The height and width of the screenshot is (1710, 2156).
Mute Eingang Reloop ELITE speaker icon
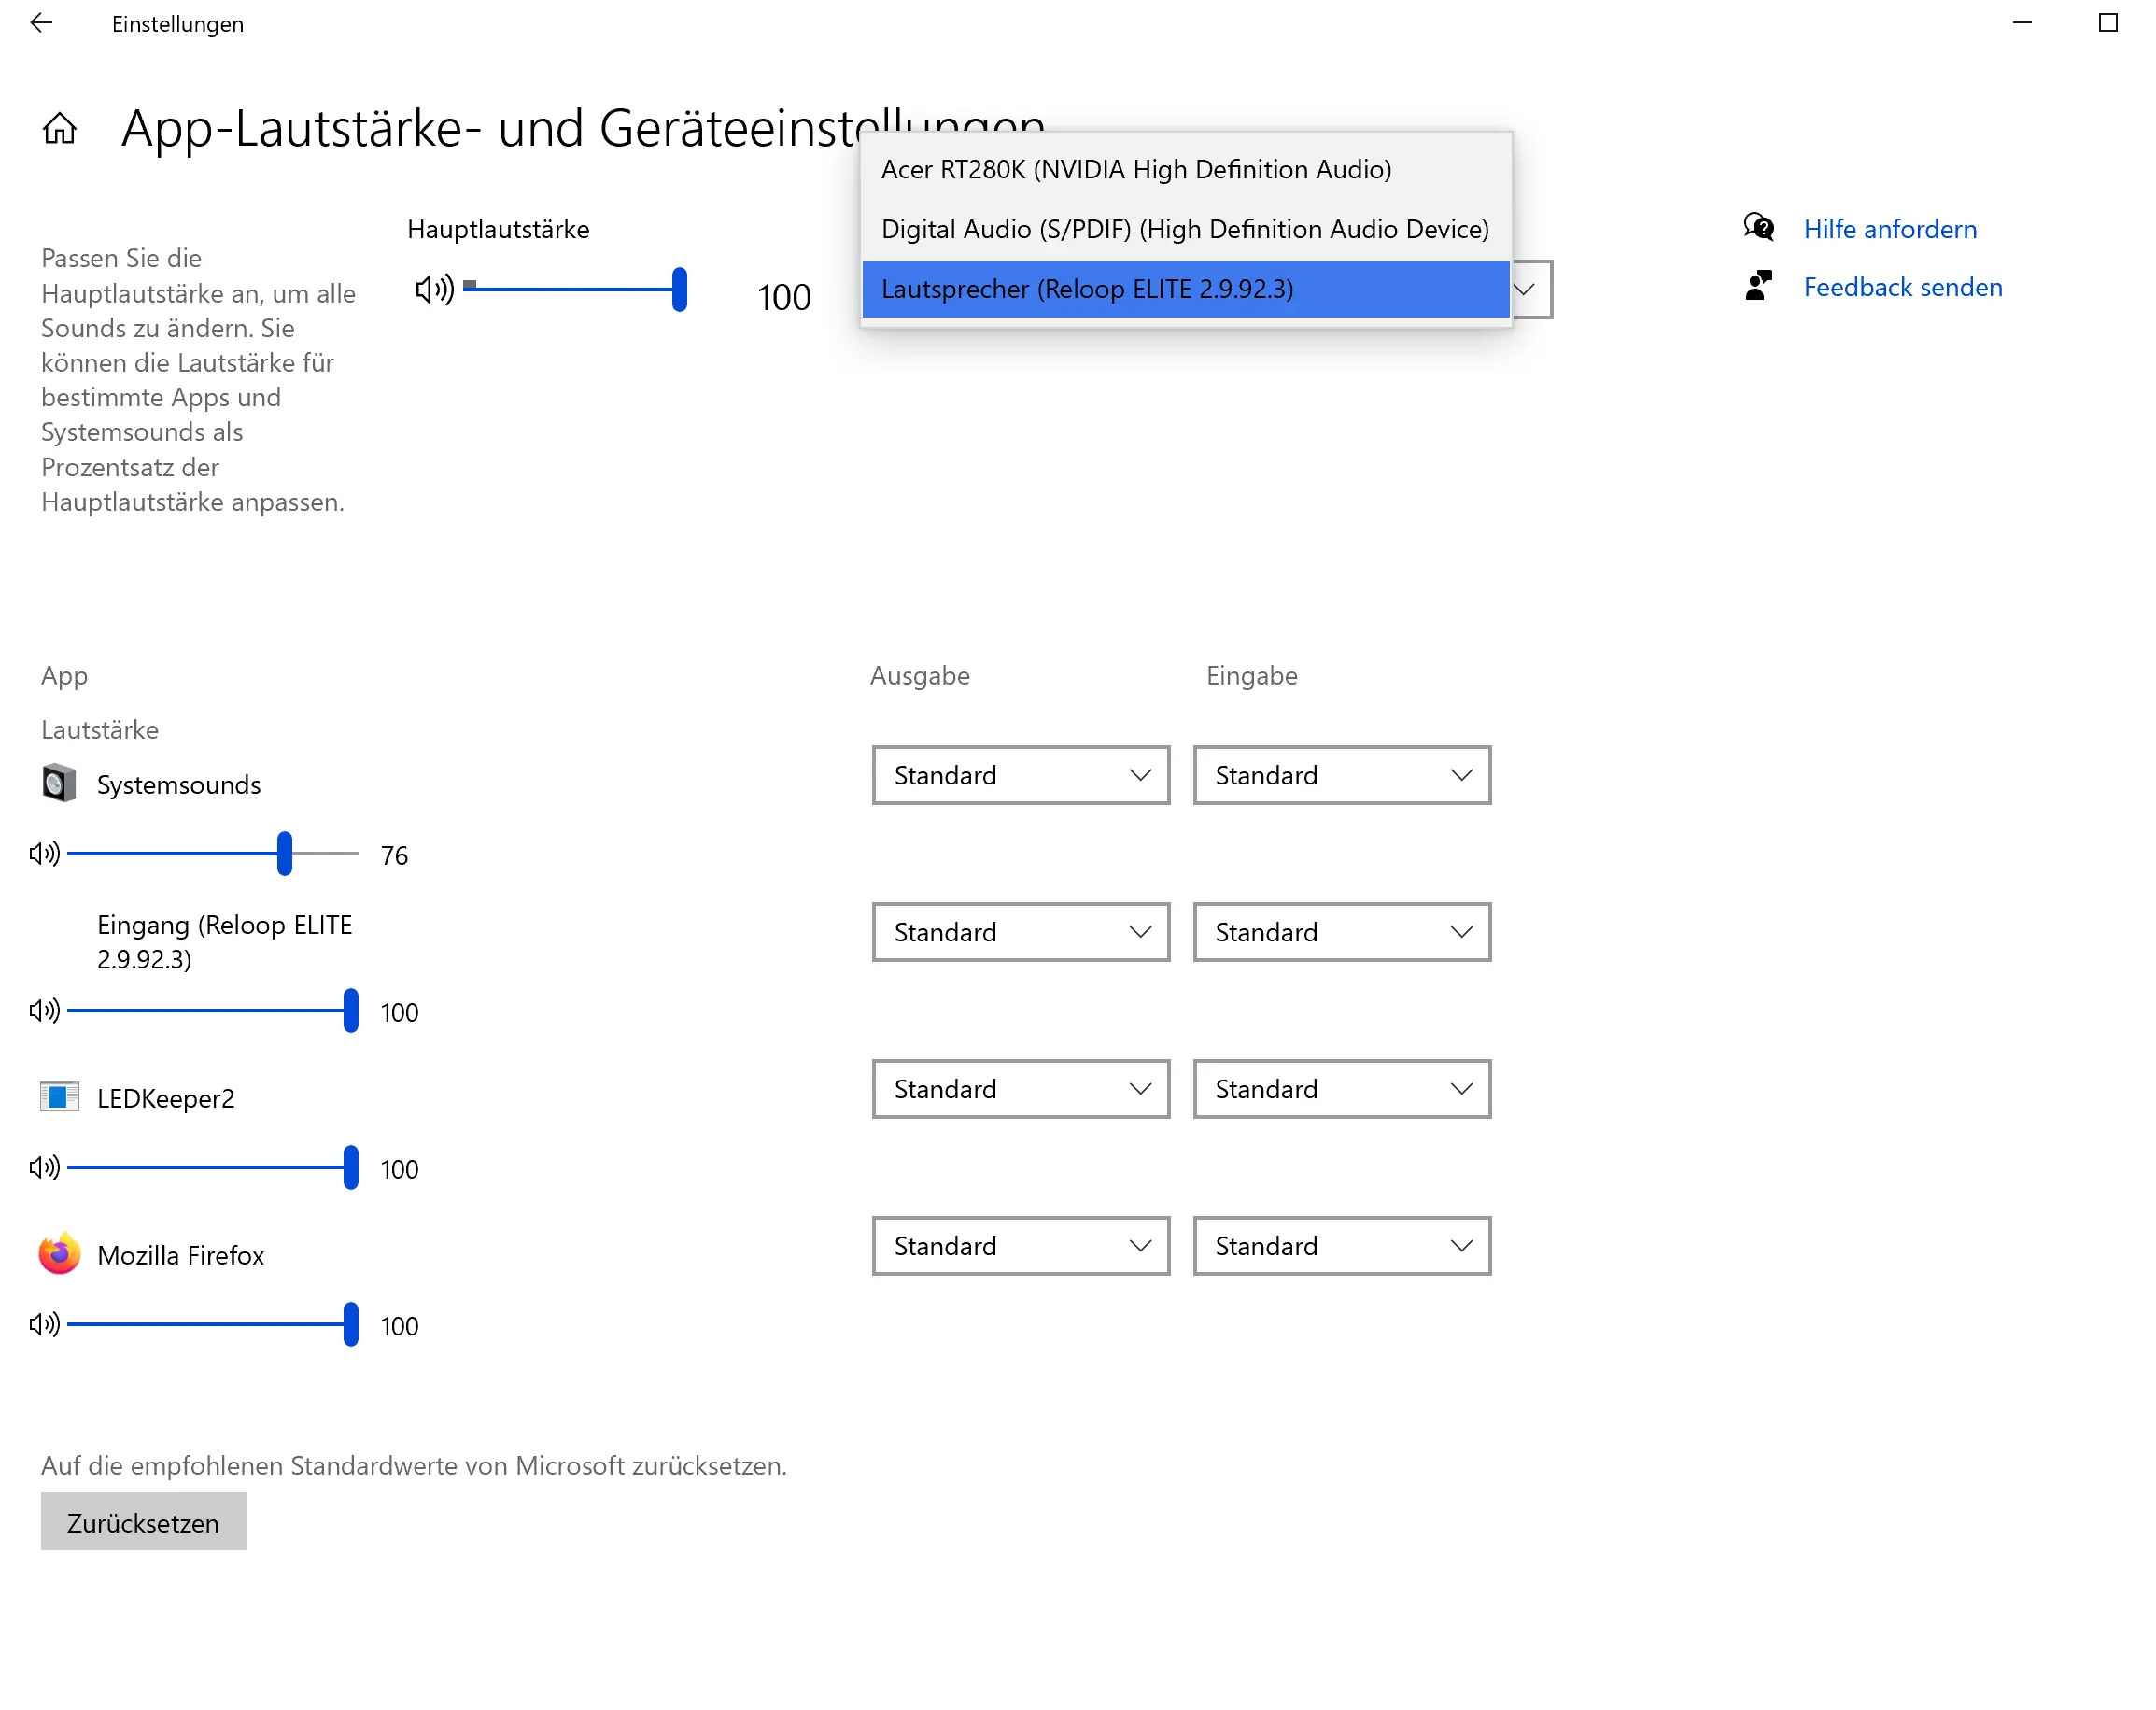[45, 1010]
